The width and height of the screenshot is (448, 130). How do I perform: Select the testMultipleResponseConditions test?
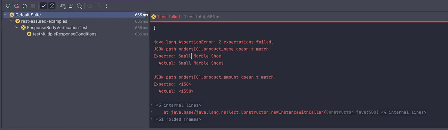(x=64, y=34)
